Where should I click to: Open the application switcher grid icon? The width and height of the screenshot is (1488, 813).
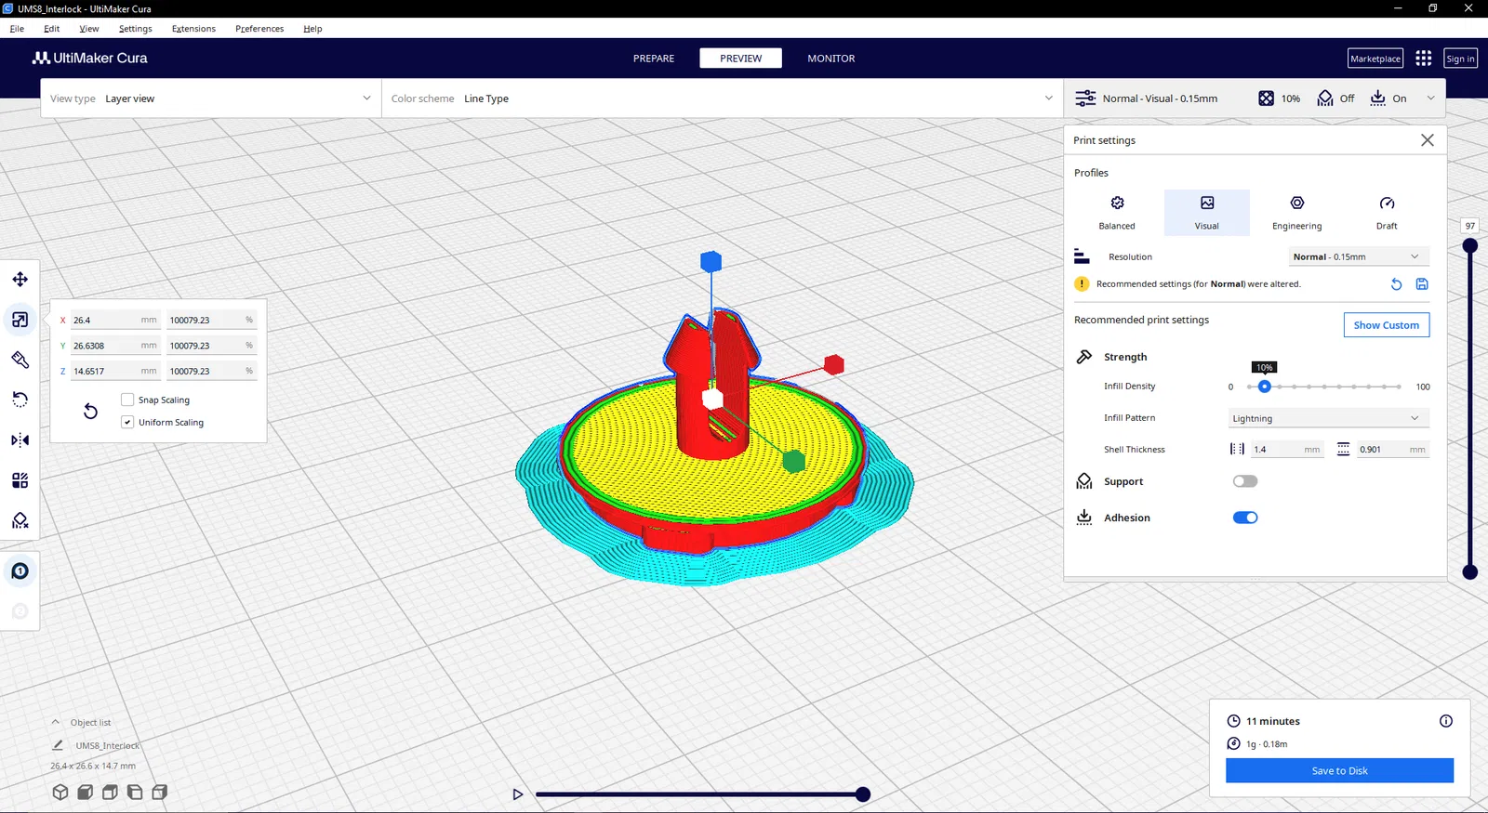(x=1423, y=59)
